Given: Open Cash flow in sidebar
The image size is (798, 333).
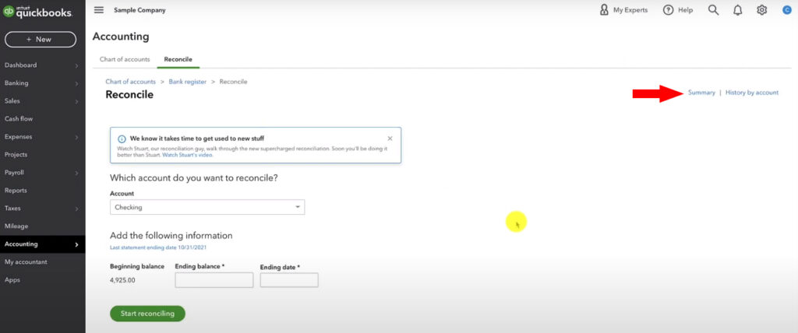Looking at the screenshot, I should tap(19, 118).
